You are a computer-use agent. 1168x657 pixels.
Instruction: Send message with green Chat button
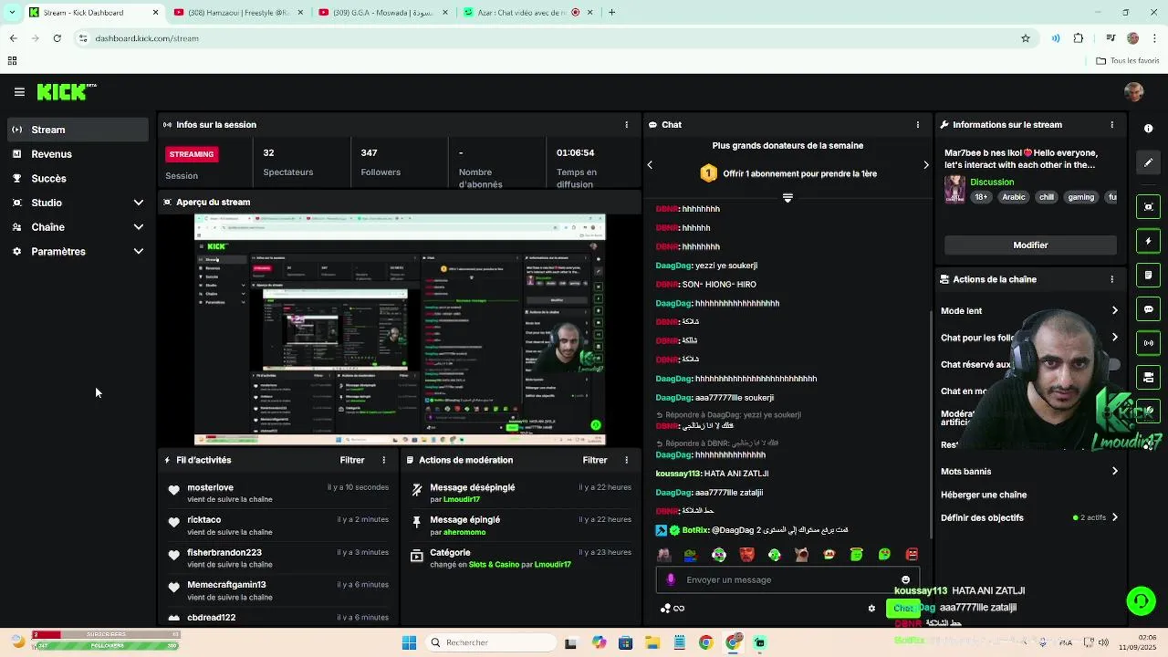pos(902,609)
